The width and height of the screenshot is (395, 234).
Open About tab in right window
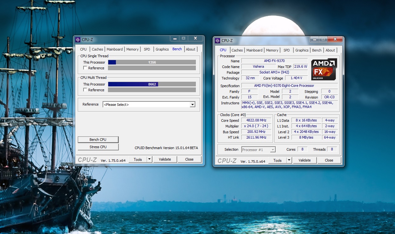(330, 50)
